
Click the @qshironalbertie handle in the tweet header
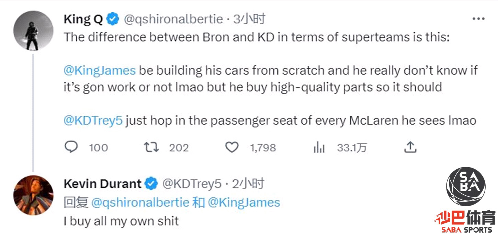click(x=173, y=20)
